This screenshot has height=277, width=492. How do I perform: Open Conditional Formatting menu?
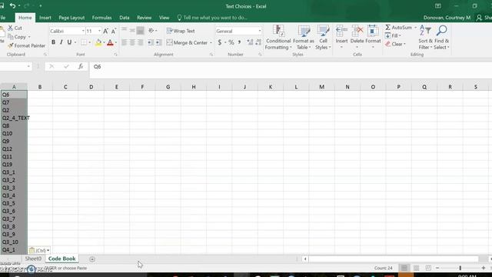click(x=278, y=38)
